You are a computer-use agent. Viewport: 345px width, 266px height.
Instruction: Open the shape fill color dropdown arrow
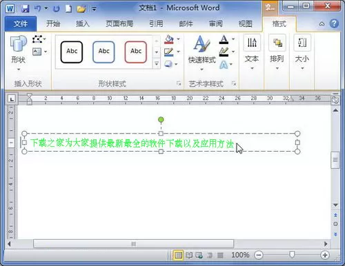pyautogui.click(x=178, y=39)
